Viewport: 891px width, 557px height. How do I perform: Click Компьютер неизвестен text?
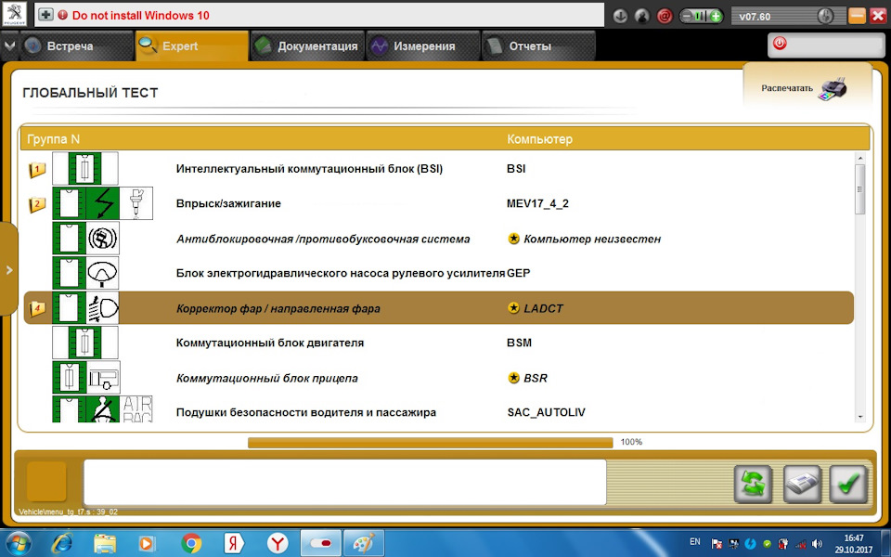click(592, 240)
